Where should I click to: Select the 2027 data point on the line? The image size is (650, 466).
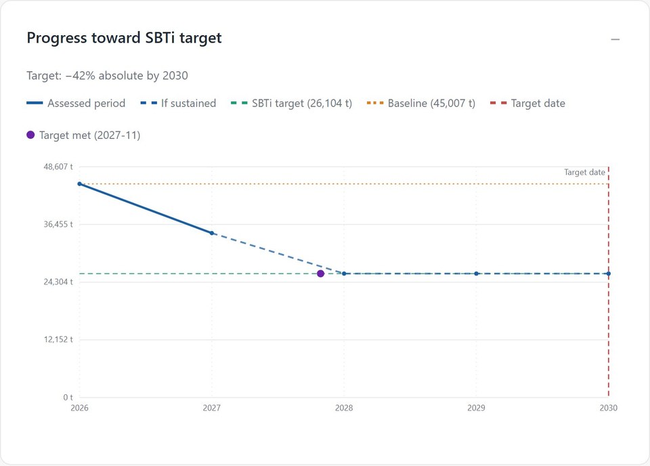[212, 233]
